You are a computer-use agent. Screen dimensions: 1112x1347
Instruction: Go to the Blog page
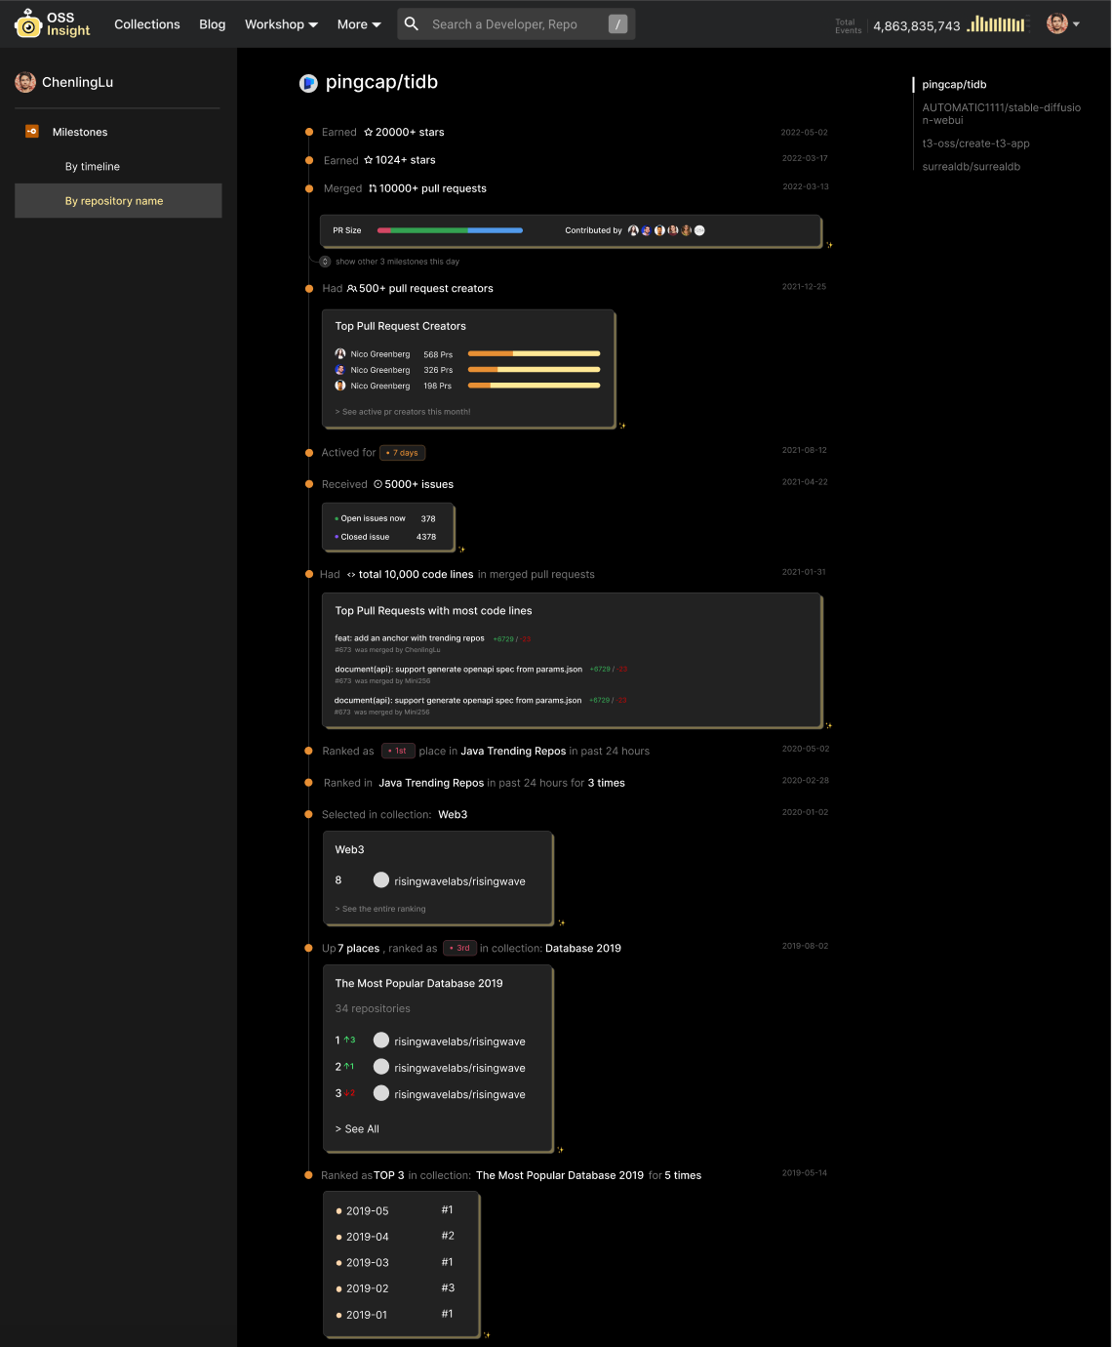click(213, 24)
